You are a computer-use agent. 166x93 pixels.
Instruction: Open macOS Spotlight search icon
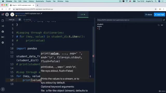coord(156,1)
